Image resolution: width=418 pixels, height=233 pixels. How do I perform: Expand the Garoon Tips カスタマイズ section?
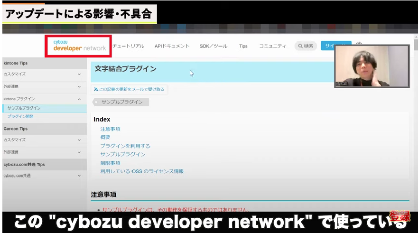pyautogui.click(x=79, y=140)
